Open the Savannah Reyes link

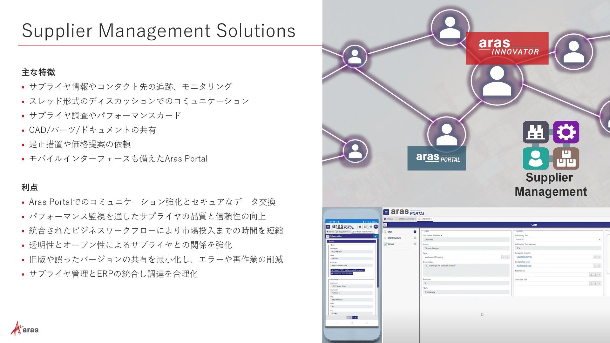pos(524,257)
